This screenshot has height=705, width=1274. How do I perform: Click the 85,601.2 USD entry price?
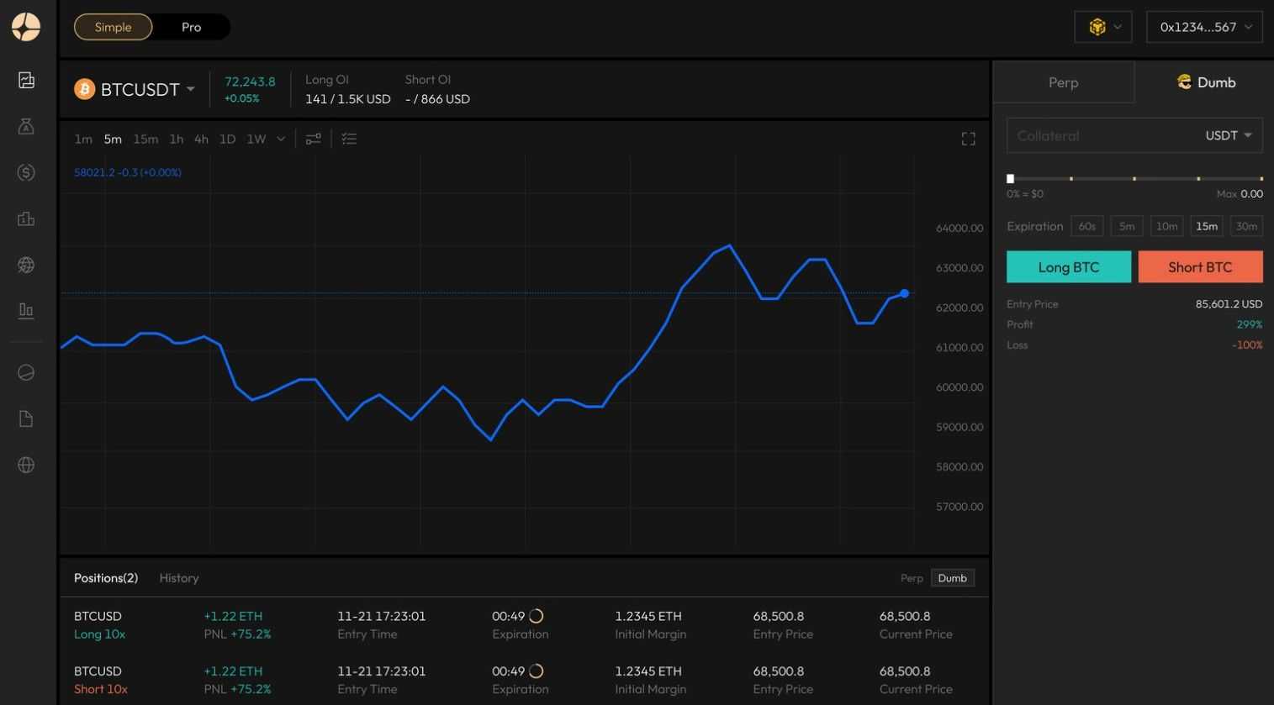1229,304
